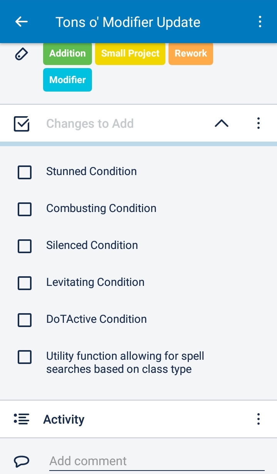This screenshot has height=474, width=277.
Task: Check the Combusting Condition checkbox
Action: 25,209
